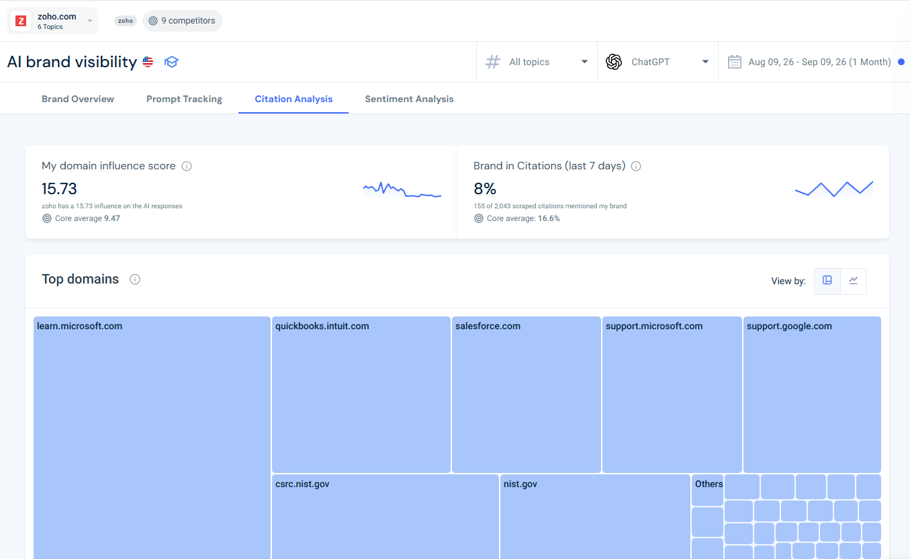910x559 pixels.
Task: Click the calendar icon
Action: click(x=735, y=62)
